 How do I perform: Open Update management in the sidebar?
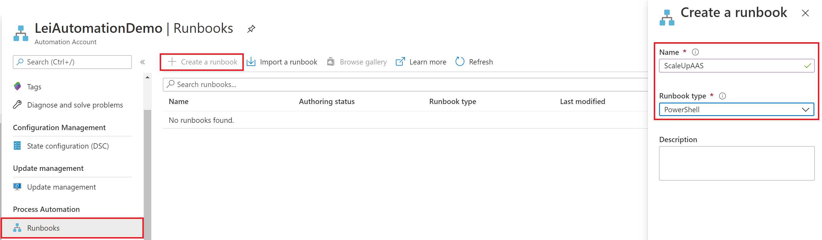[x=61, y=187]
